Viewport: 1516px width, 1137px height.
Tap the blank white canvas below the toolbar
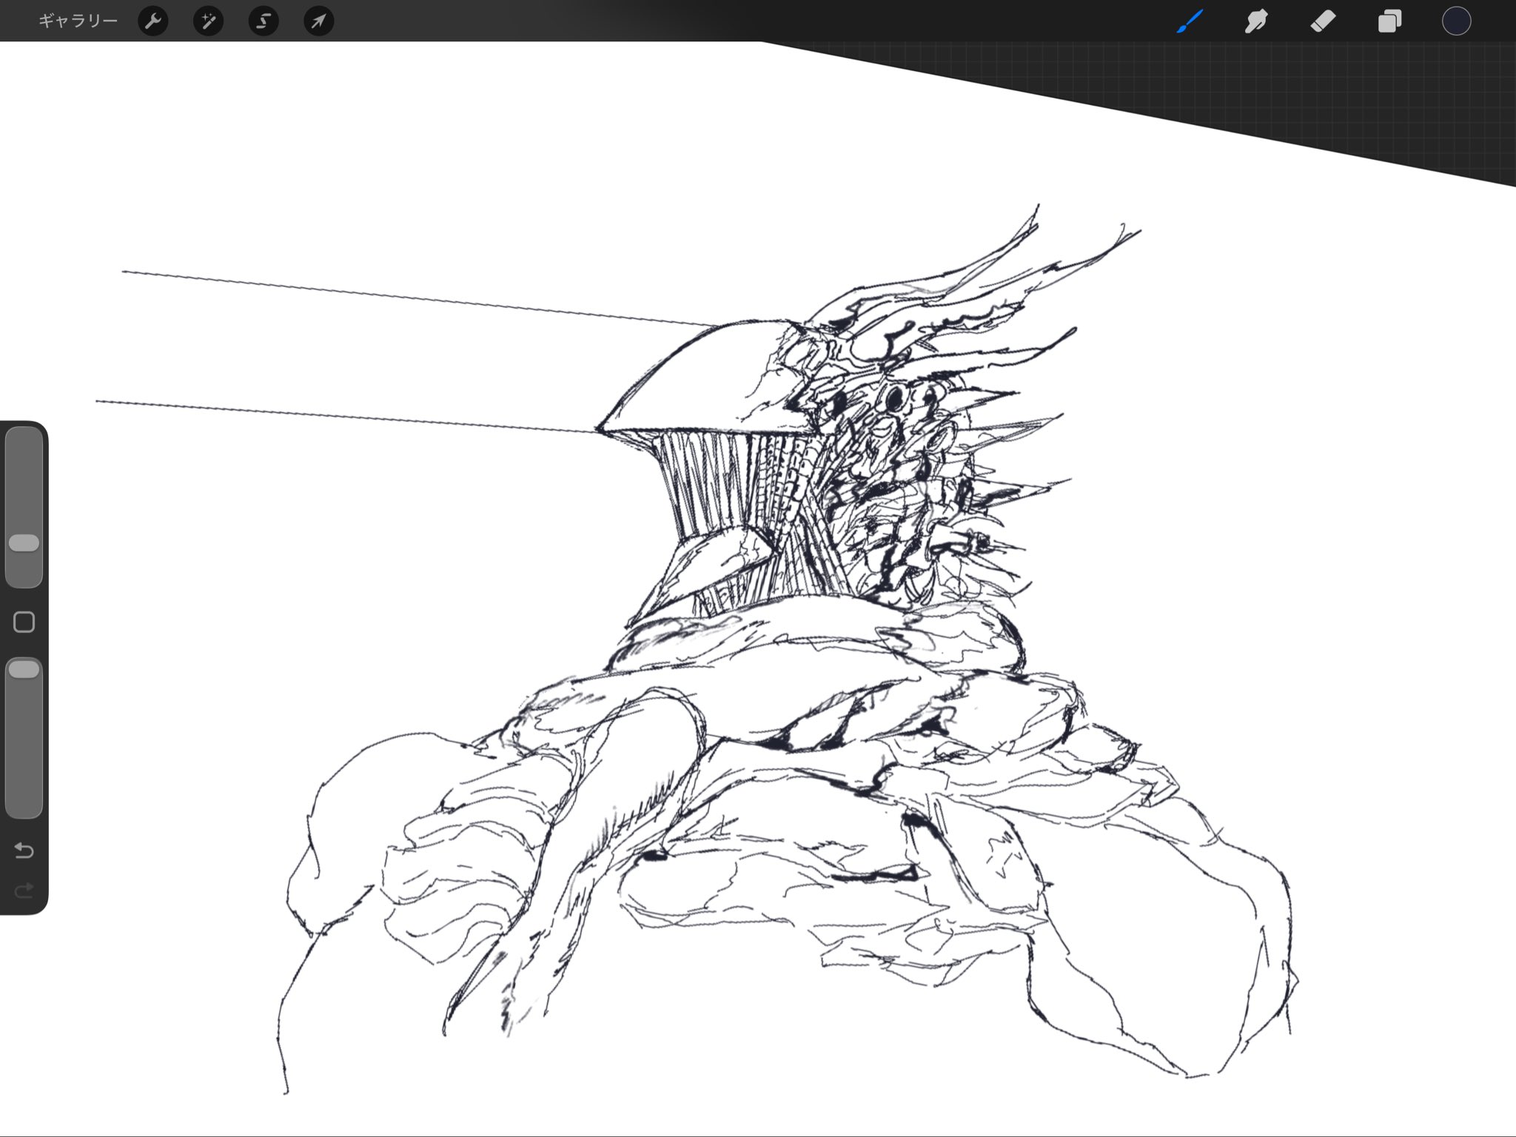370,148
